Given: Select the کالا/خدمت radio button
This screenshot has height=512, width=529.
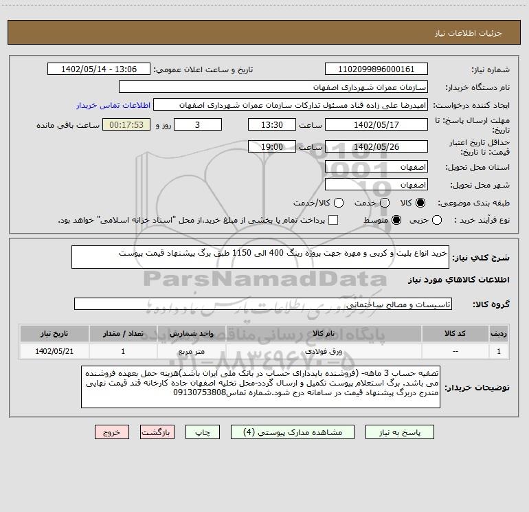Looking at the screenshot, I should coord(339,203).
